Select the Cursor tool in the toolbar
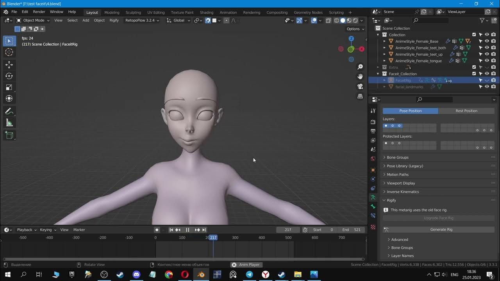Image resolution: width=500 pixels, height=281 pixels. pos(9,52)
